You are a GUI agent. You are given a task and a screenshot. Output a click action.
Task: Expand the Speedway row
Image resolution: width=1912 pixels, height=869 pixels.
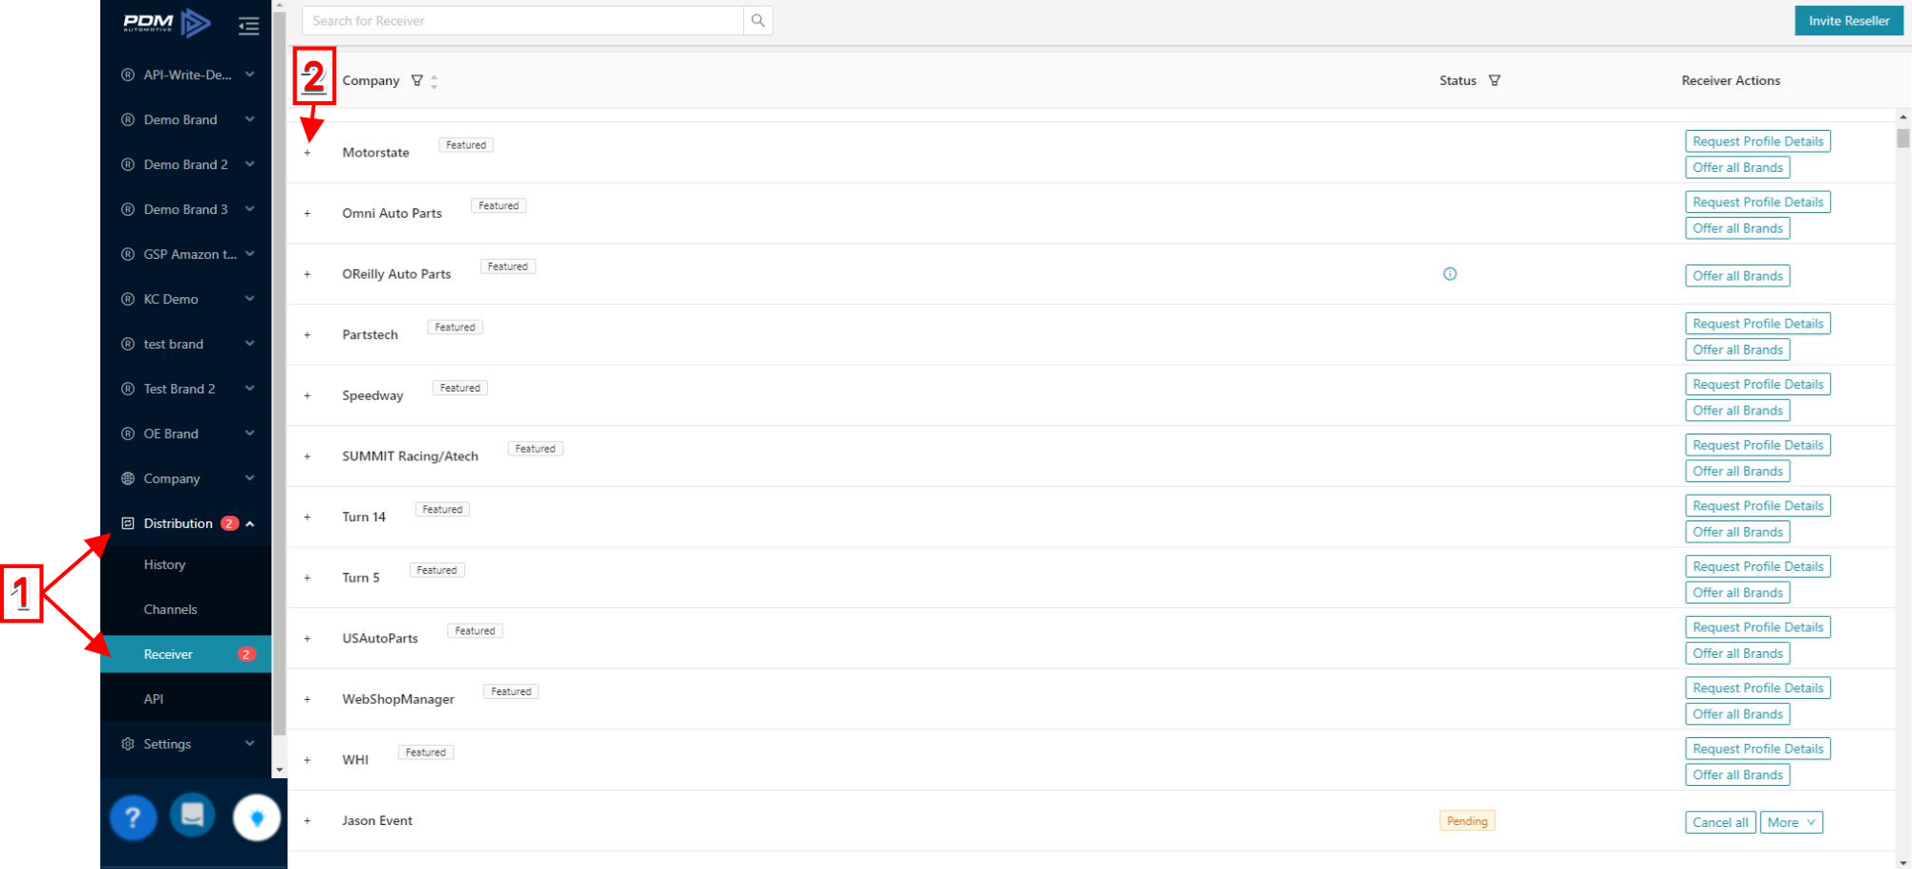[x=308, y=396]
